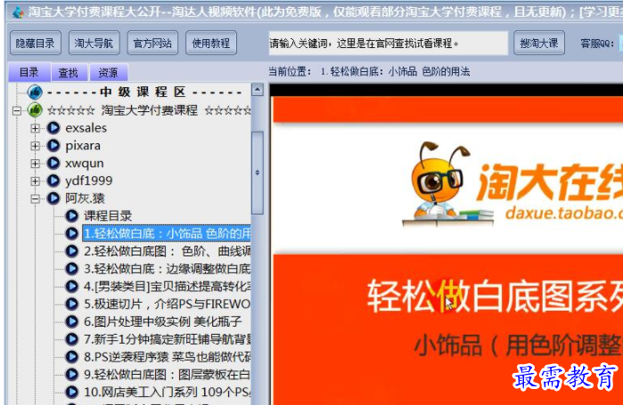This screenshot has height=405, width=623.
Task: Collapse the 阿灰.猿 tree node
Action: [35, 198]
